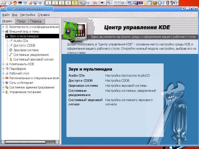199x149 pixels.
Task: Switch to the Помощь tab
Action: pyautogui.click(x=36, y=21)
